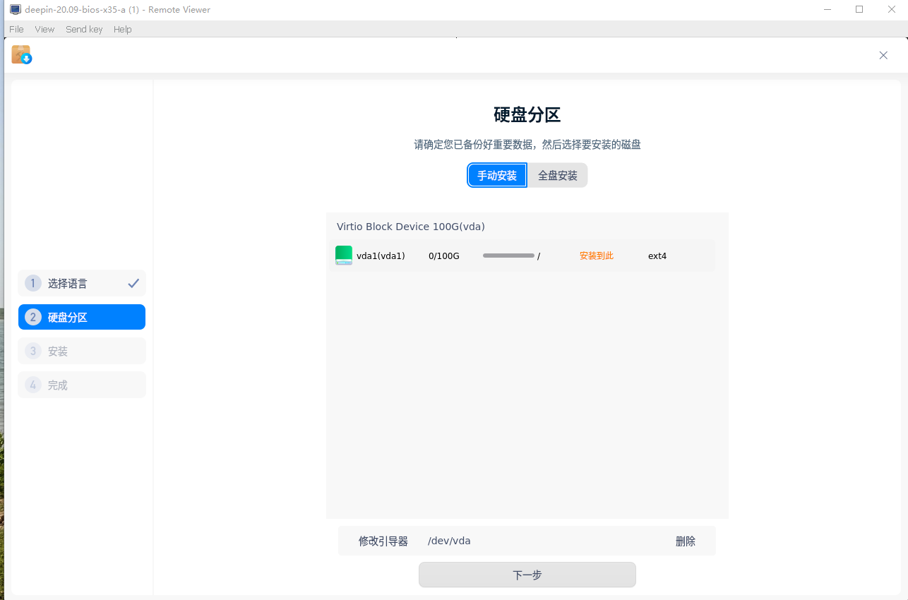Click the green vda1 disk icon
The height and width of the screenshot is (600, 908).
[x=344, y=256]
